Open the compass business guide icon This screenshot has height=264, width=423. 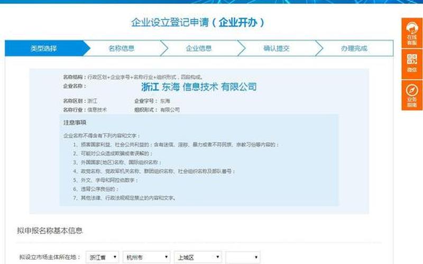tap(412, 95)
